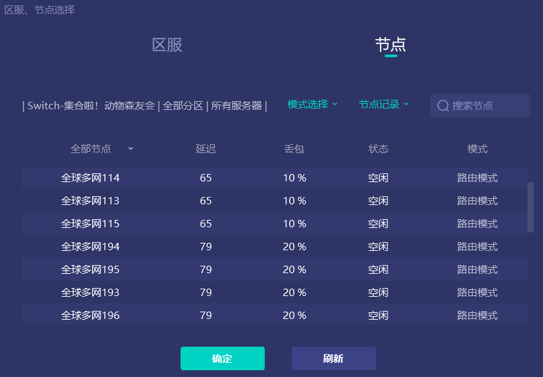This screenshot has height=377, width=543.
Task: Switch to the 区服 tab
Action: click(x=167, y=45)
